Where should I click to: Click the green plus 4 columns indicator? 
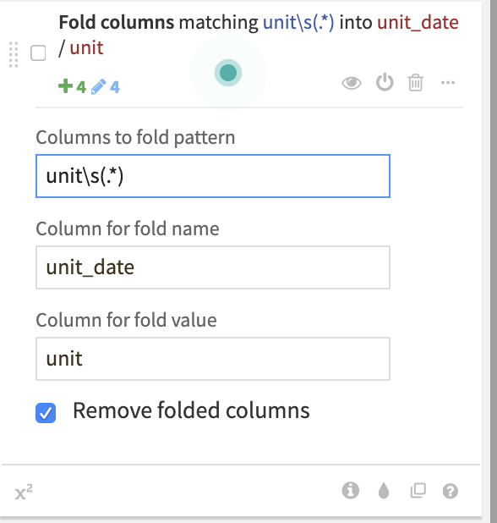73,86
